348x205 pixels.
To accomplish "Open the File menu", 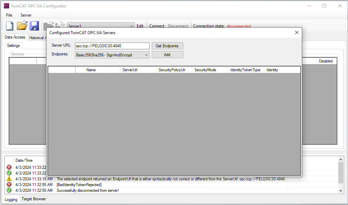I will [x=9, y=15].
